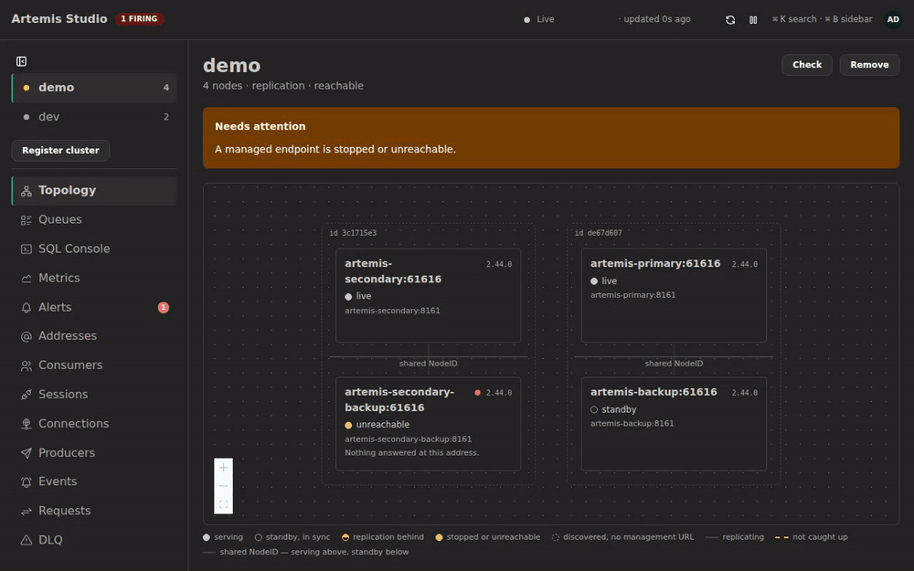Open the Topology view
This screenshot has height=571, width=914.
(x=94, y=191)
